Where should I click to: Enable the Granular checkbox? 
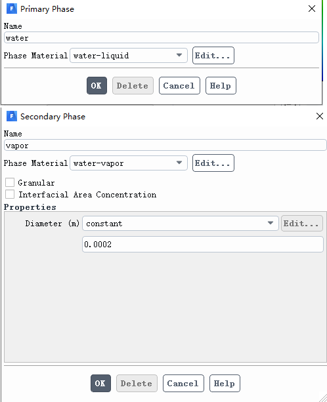tap(10, 182)
